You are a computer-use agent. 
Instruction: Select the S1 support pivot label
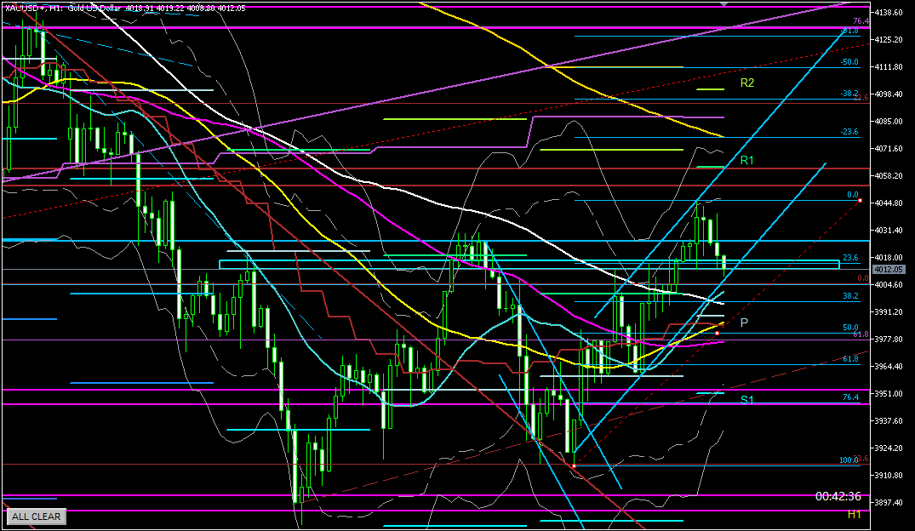point(746,399)
